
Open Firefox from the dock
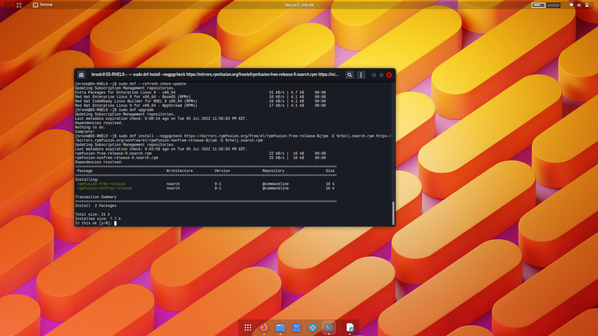coord(264,327)
